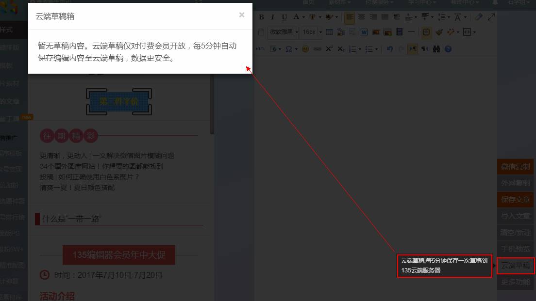The width and height of the screenshot is (536, 301).
Task: Set left-to-right text direction
Action: tap(413, 49)
